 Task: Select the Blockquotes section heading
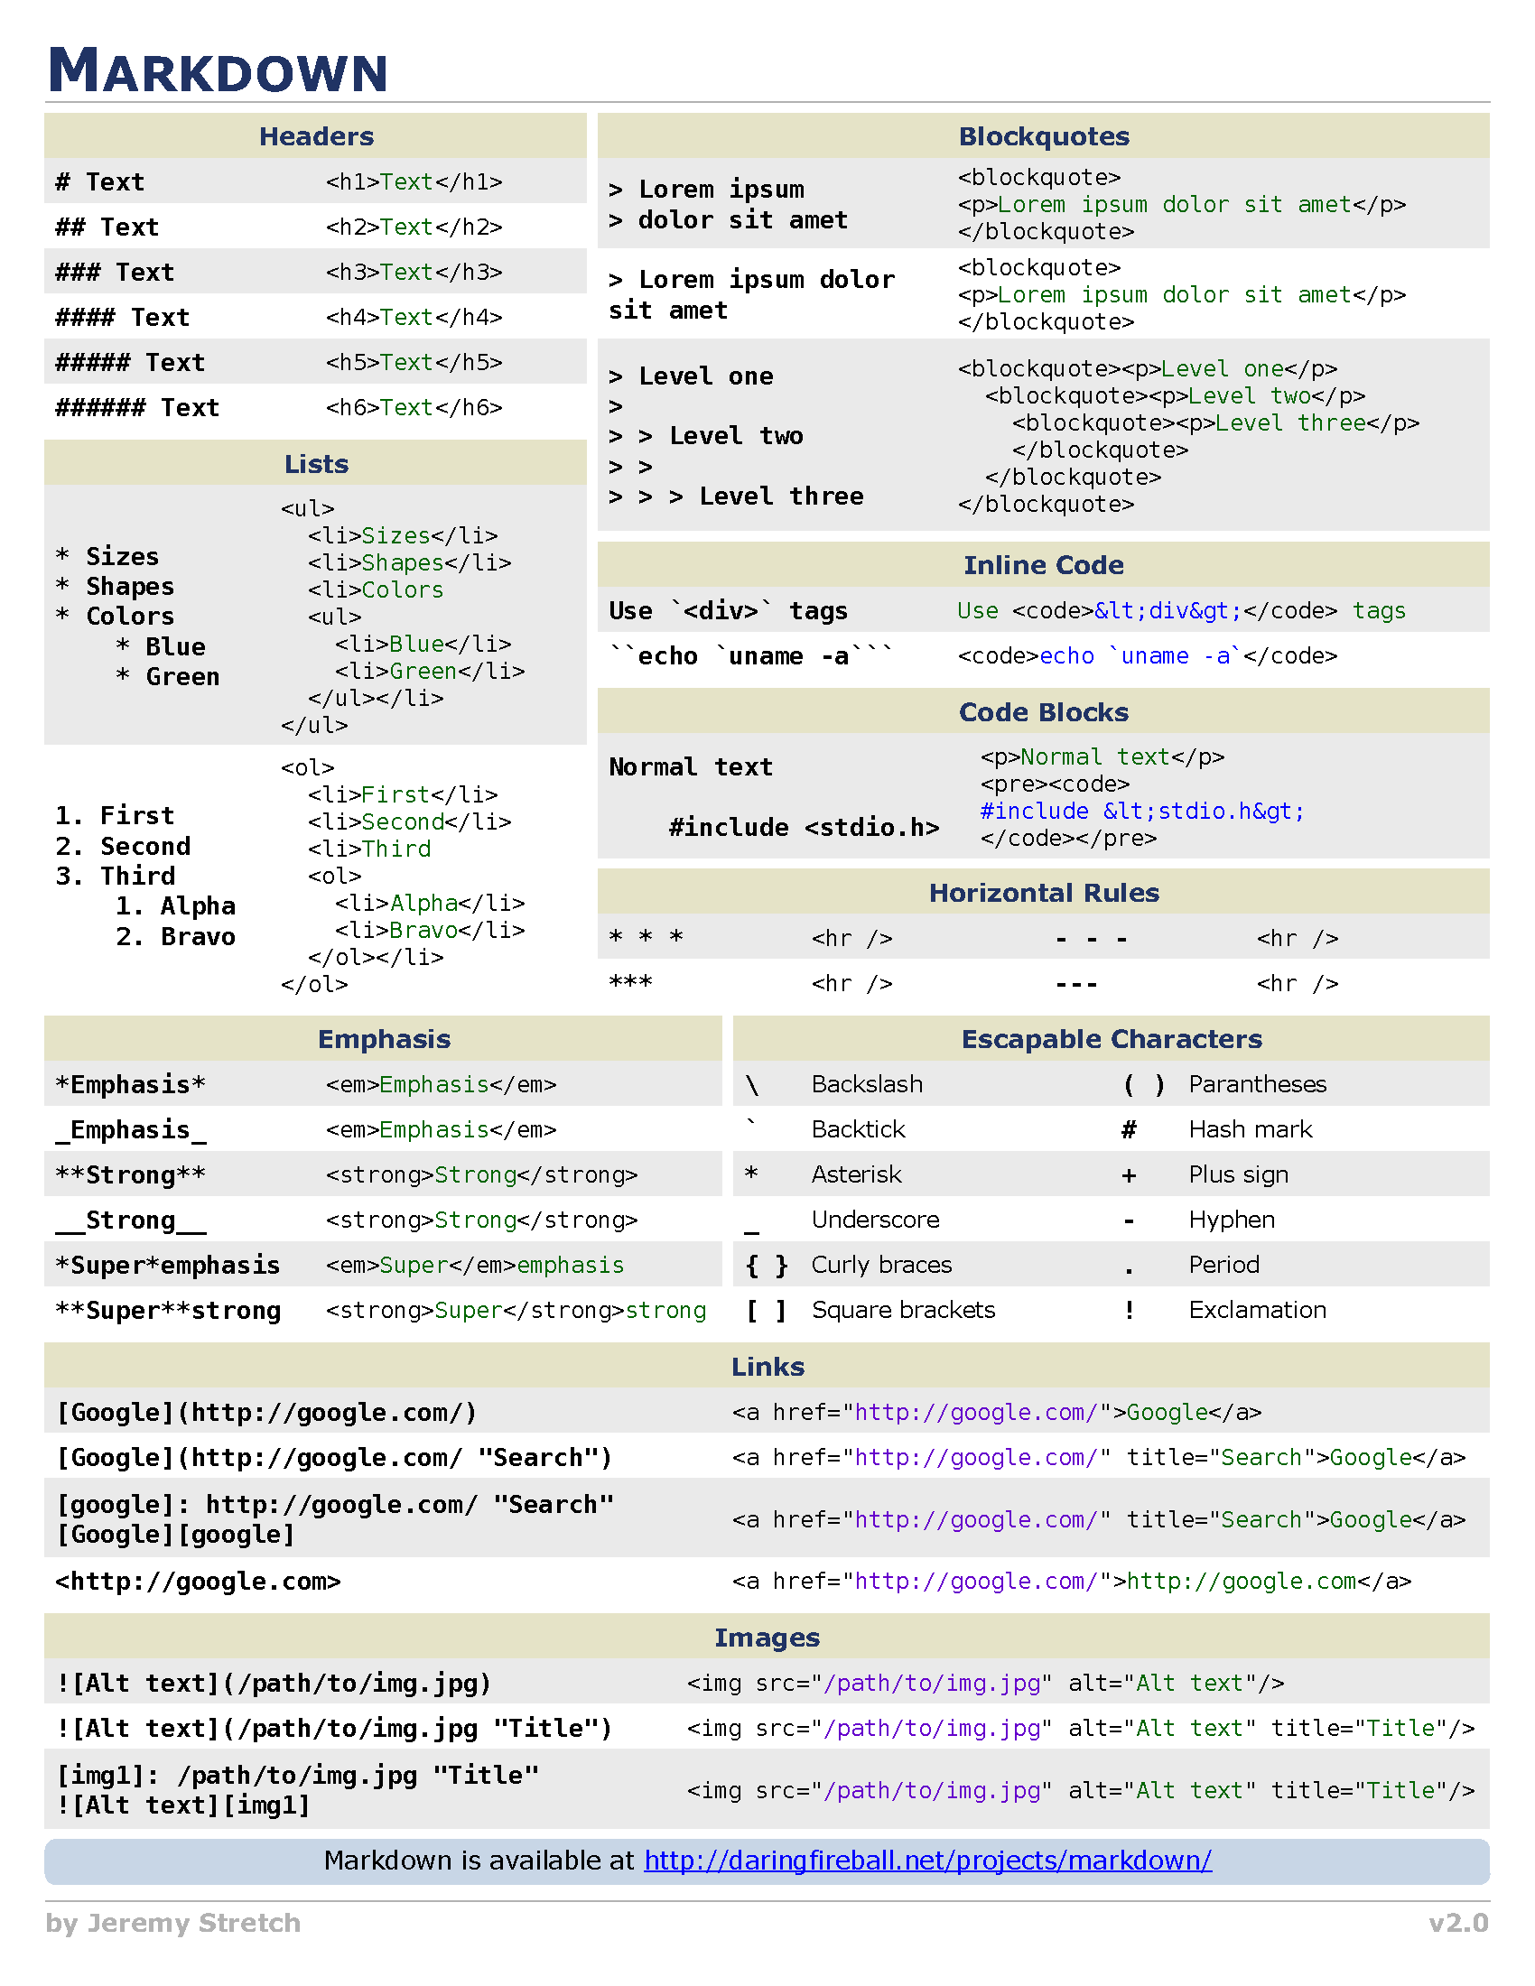(1043, 136)
